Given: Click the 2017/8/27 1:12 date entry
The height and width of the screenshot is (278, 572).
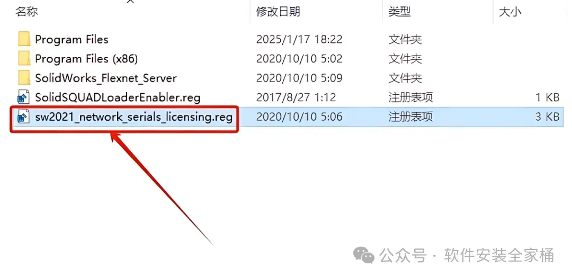Looking at the screenshot, I should tap(296, 97).
